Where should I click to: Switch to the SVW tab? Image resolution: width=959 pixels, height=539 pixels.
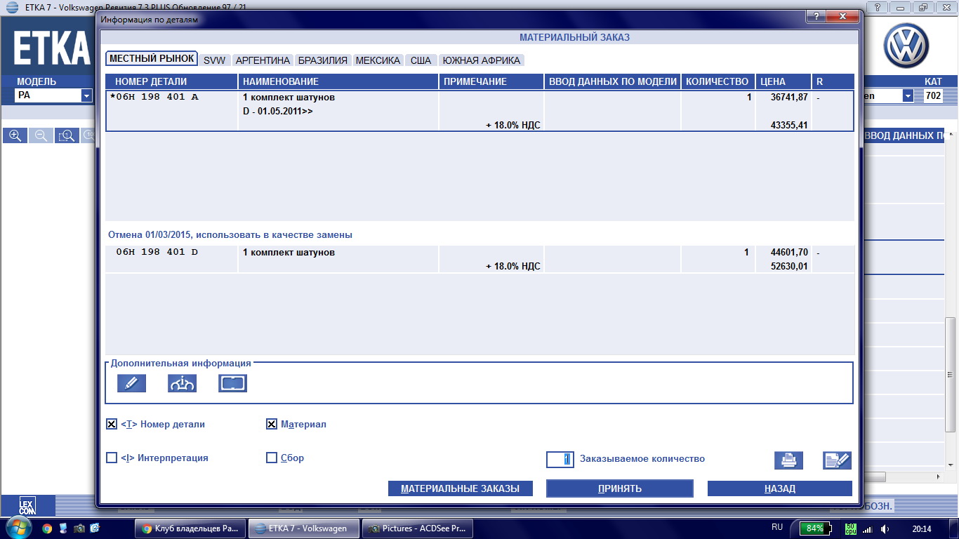click(214, 60)
